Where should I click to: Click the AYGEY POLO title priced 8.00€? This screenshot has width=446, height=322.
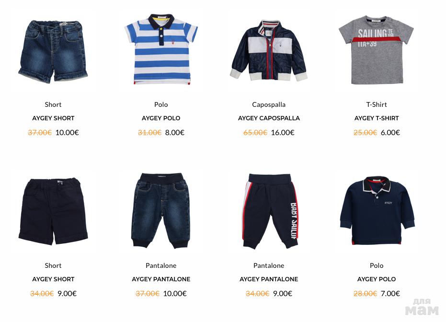point(161,118)
